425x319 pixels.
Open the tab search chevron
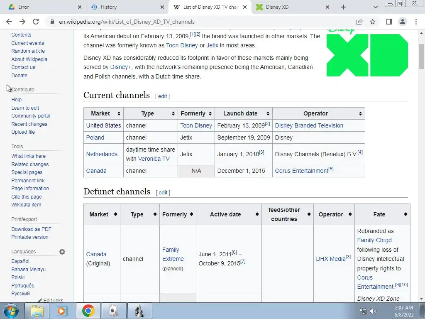click(x=375, y=7)
